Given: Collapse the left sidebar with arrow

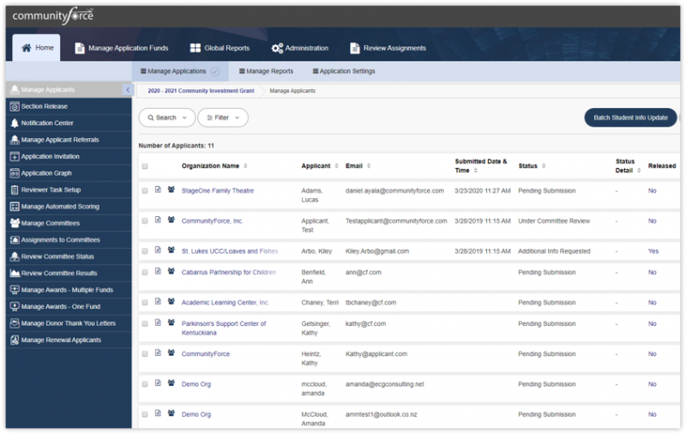Looking at the screenshot, I should (x=127, y=89).
